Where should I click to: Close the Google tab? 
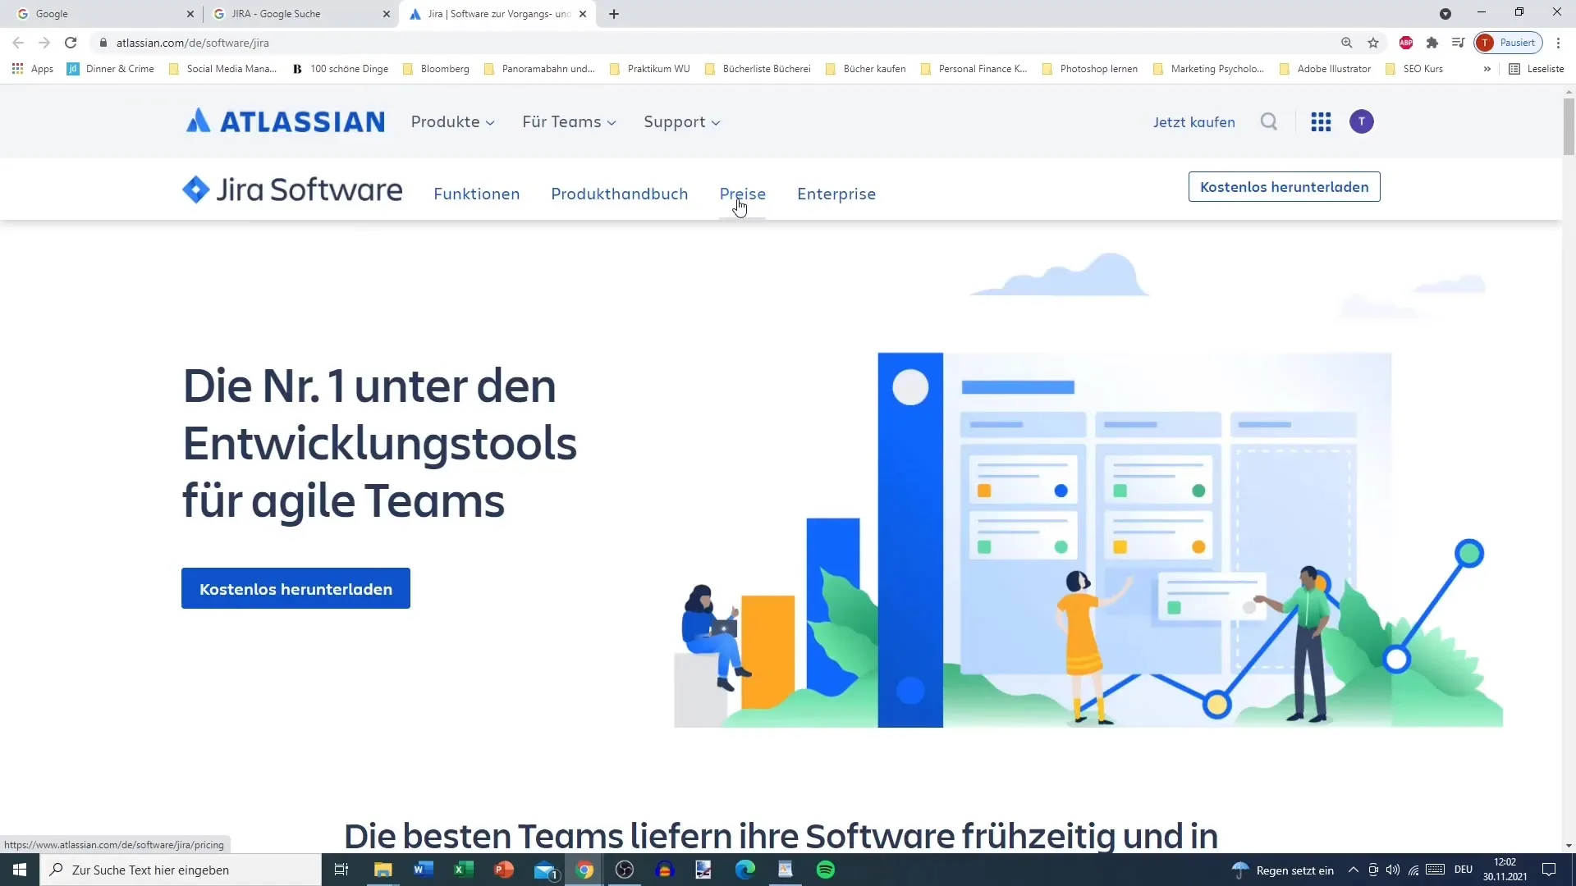190,14
